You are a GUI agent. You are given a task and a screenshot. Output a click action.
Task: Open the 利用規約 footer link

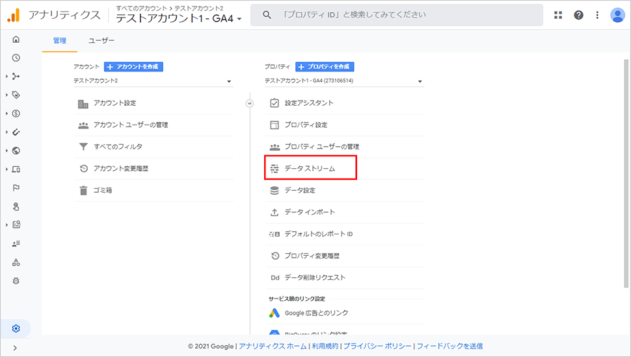pos(325,346)
